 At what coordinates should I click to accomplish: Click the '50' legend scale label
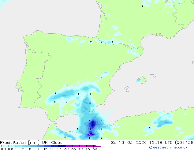[x=95, y=149]
